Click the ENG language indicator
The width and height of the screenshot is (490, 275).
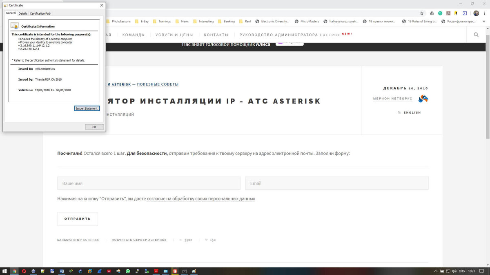[x=462, y=271]
